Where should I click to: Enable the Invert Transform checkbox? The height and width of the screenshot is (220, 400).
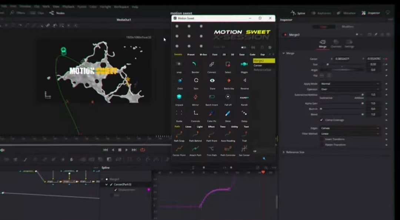tap(322, 139)
